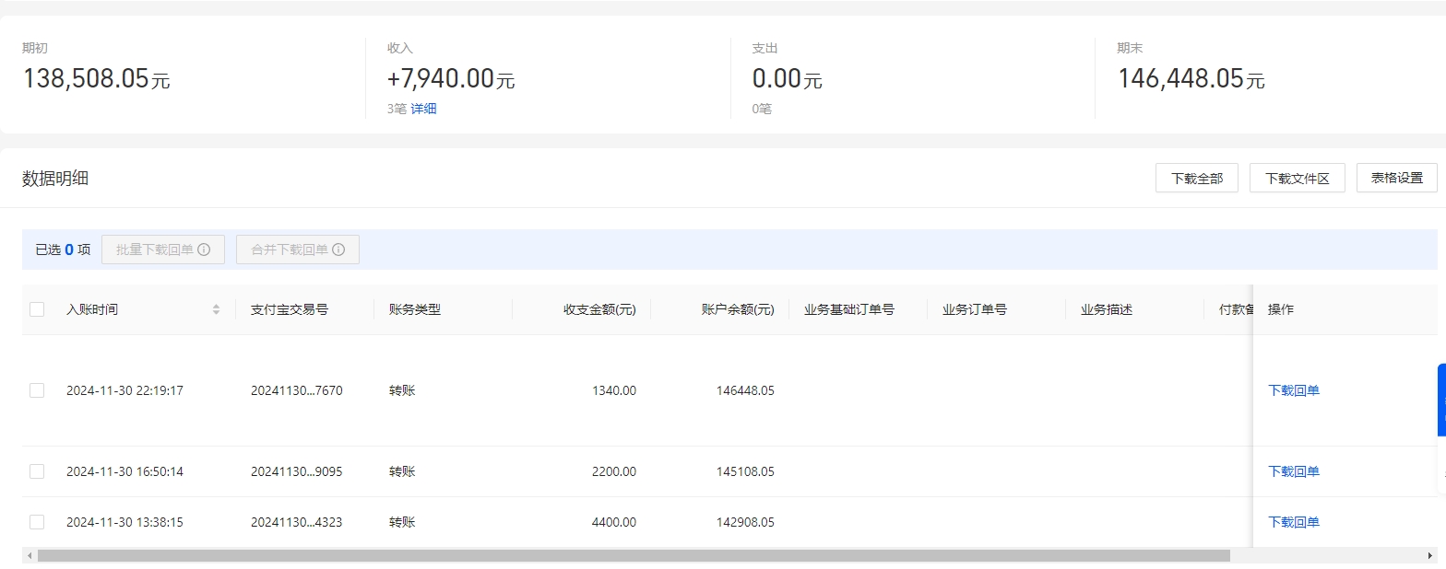This screenshot has width=1446, height=569.
Task: Click balance 145108.05 cell
Action: pos(745,471)
